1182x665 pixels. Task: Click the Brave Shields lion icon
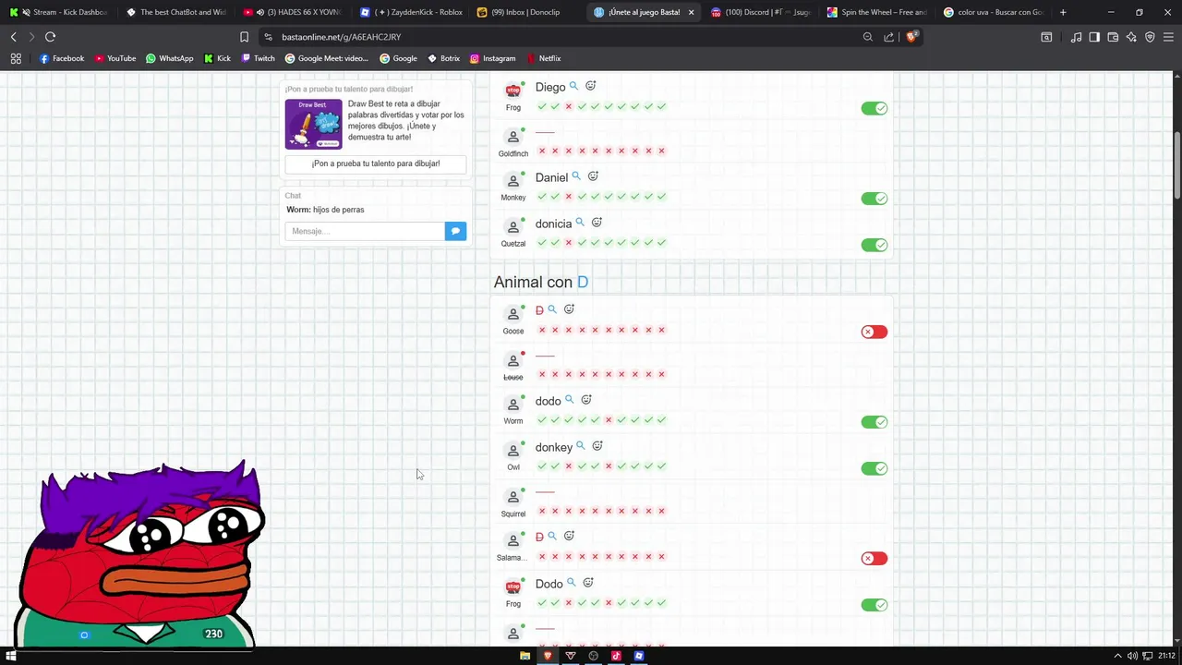(911, 37)
